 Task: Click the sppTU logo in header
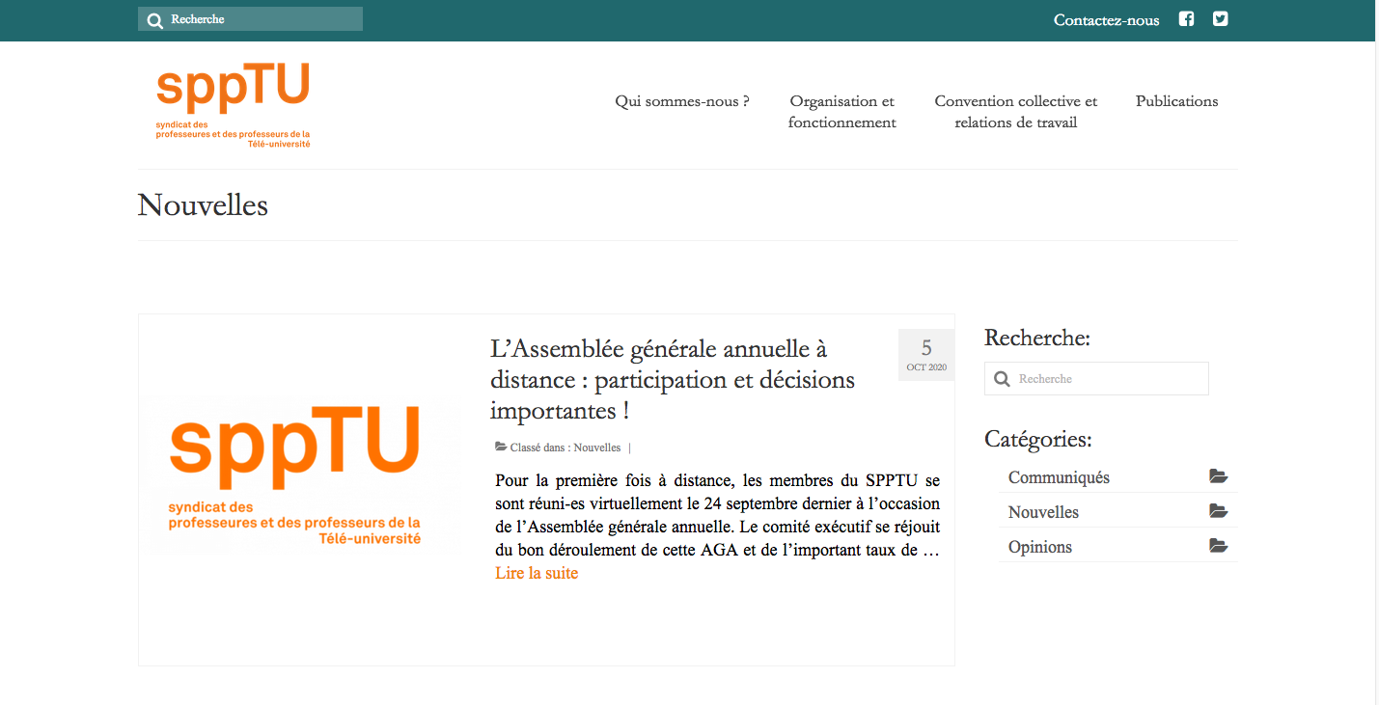pyautogui.click(x=233, y=105)
